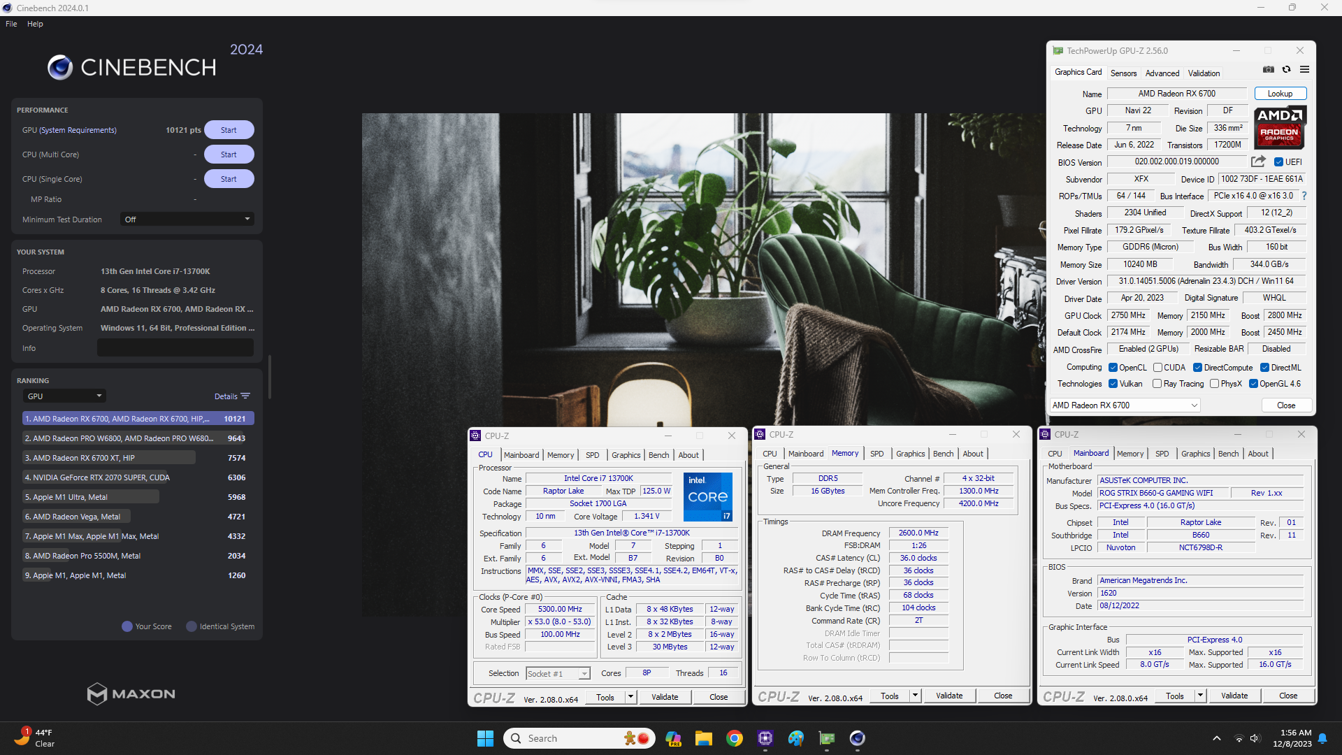Start the GPU (System Requirements) benchmark
The image size is (1342, 755).
pos(229,130)
